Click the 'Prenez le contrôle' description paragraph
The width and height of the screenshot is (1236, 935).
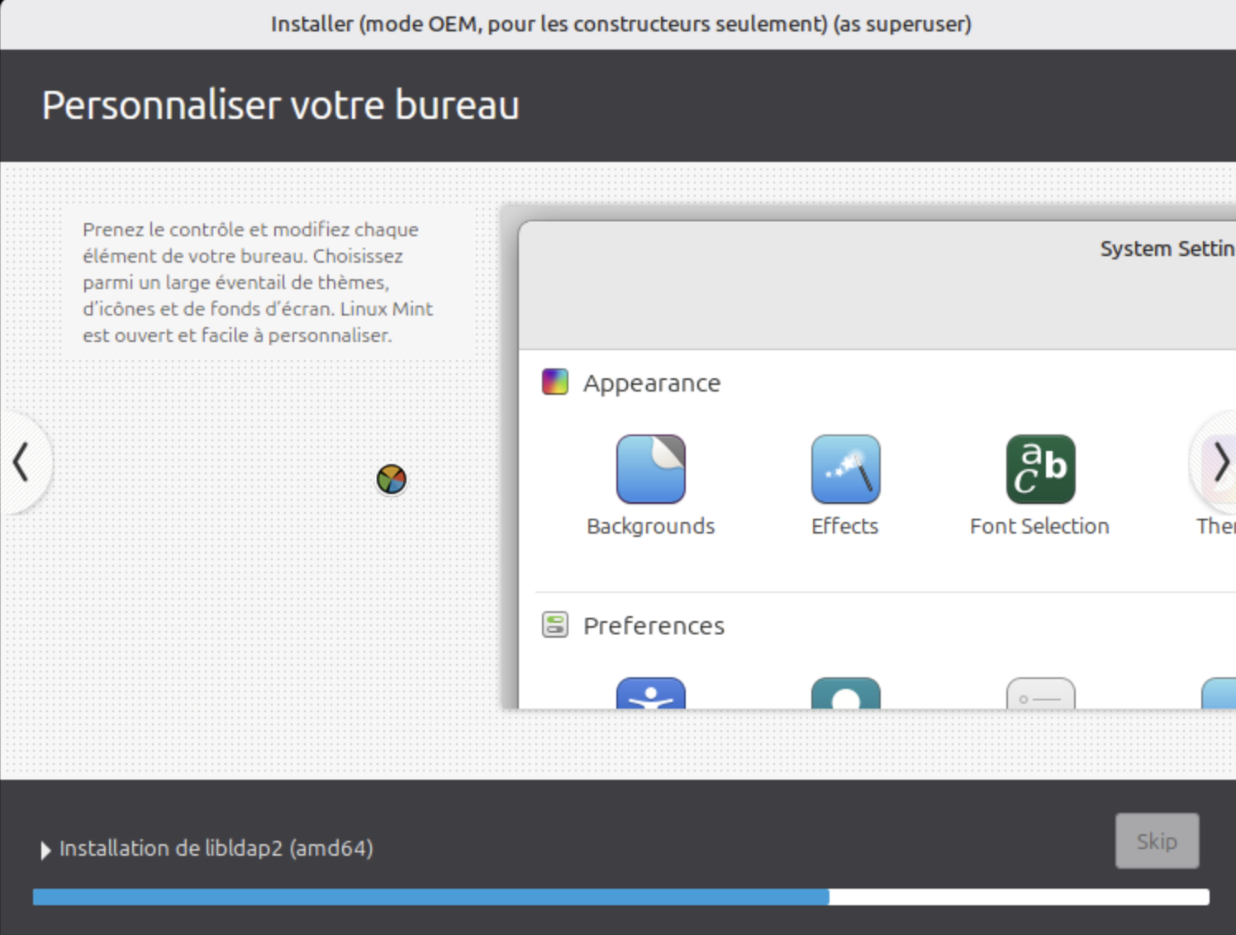coord(258,282)
